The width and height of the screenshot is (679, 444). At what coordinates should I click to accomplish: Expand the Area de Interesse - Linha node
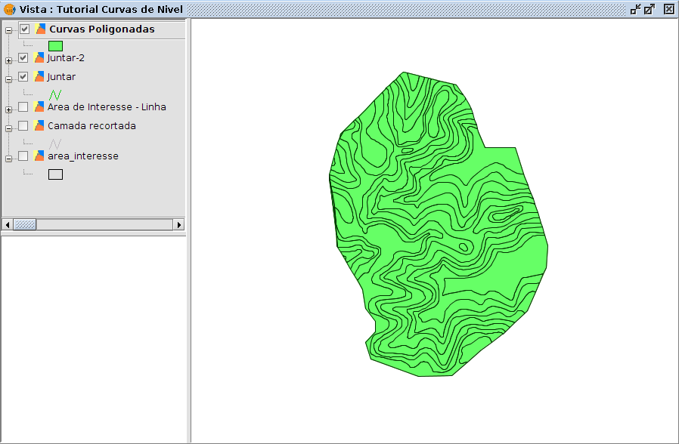point(8,109)
